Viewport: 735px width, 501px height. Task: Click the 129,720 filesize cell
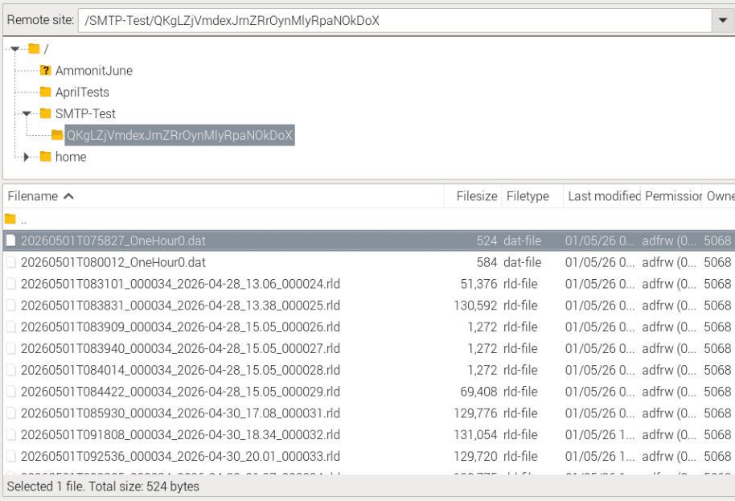[x=475, y=456]
